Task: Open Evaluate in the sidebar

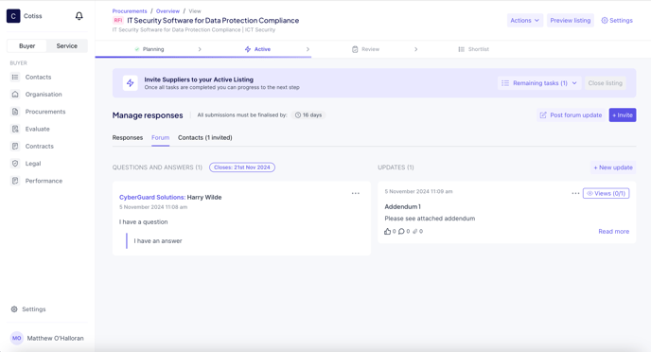Action: [x=37, y=129]
